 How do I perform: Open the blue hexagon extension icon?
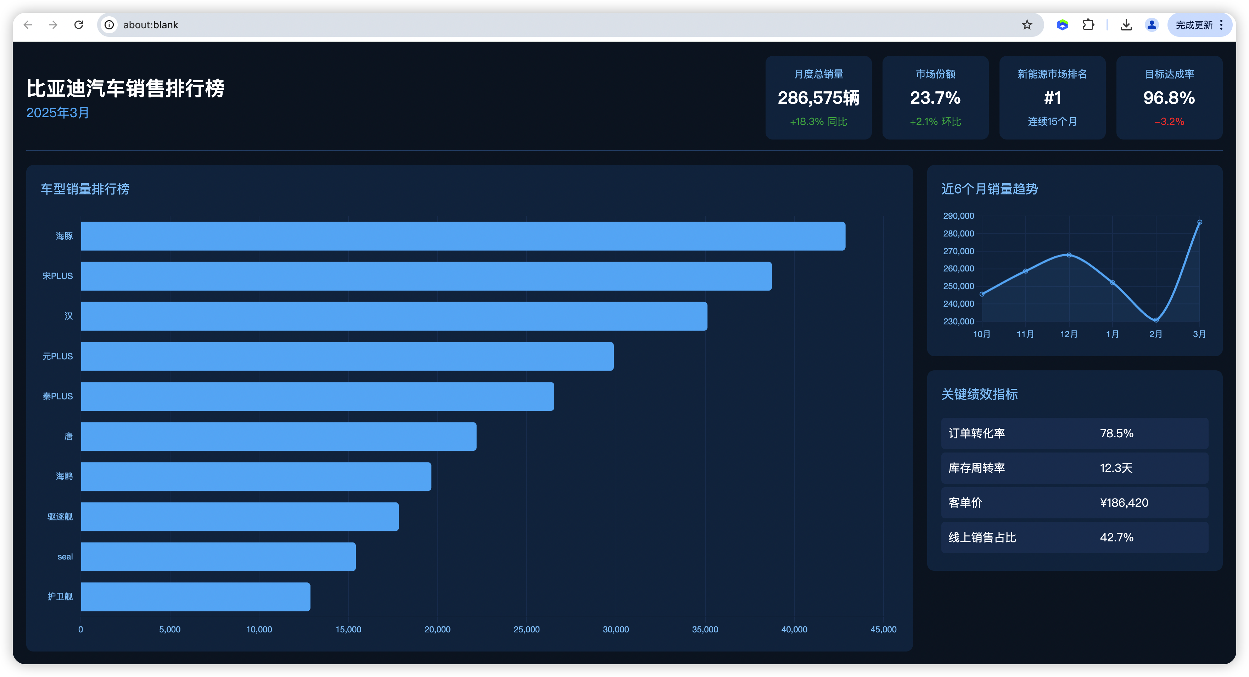[1062, 25]
